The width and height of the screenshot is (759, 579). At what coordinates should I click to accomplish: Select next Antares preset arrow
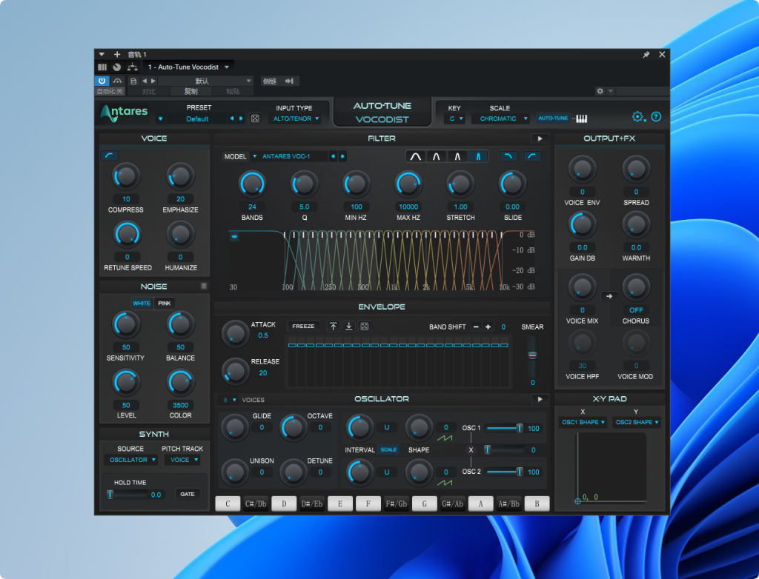[x=241, y=118]
